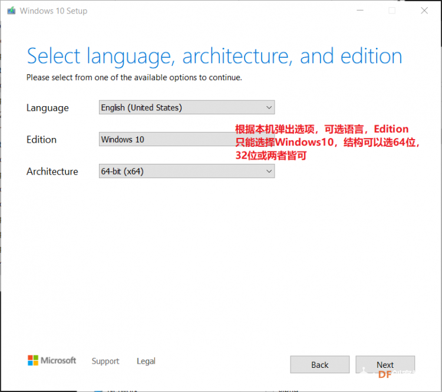Click the Back button
The height and width of the screenshot is (392, 442).
pyautogui.click(x=319, y=365)
